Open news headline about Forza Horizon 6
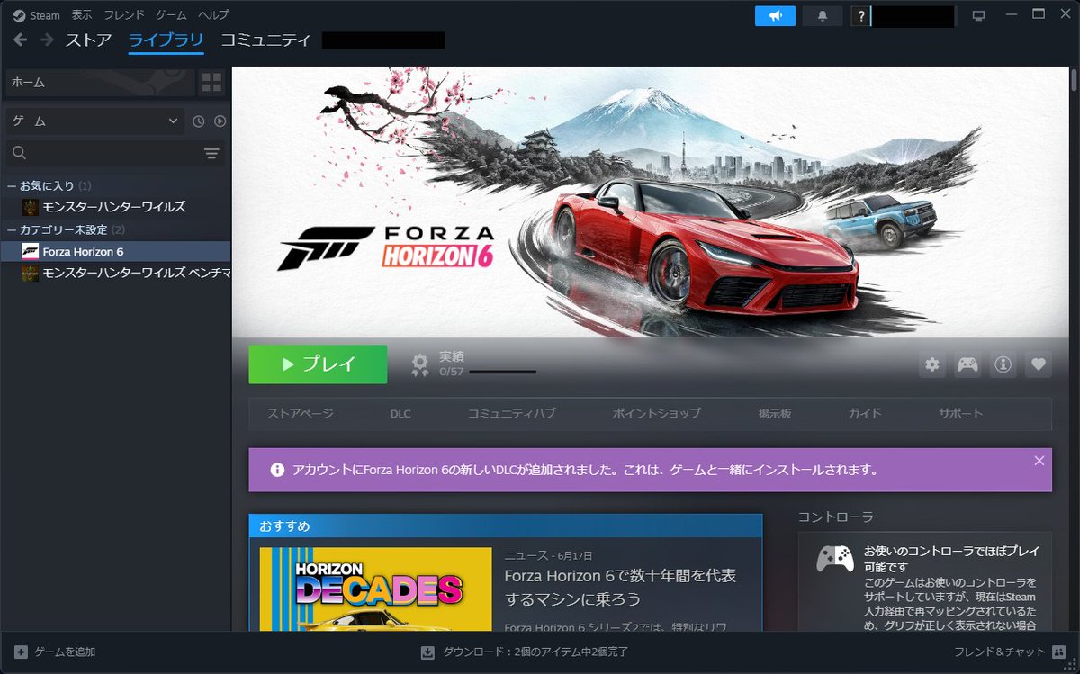Viewport: 1080px width, 674px height. [620, 587]
